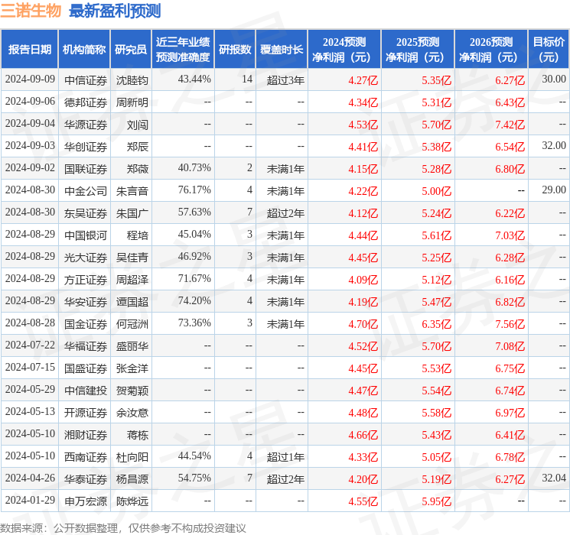570x535 pixels.
Task: Click target price 30.00
Action: (x=554, y=79)
